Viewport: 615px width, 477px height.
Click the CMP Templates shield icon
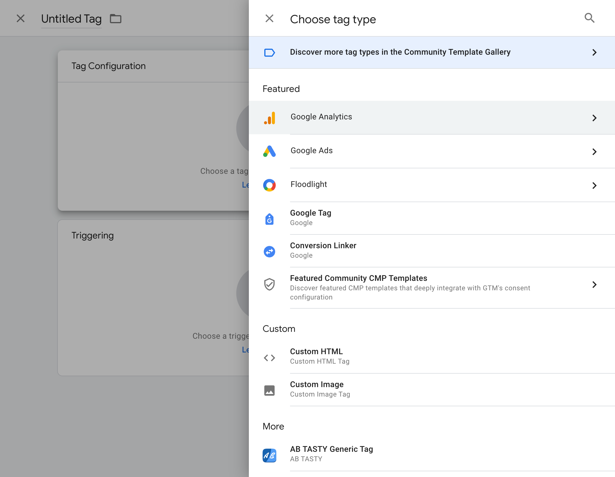[x=269, y=284]
